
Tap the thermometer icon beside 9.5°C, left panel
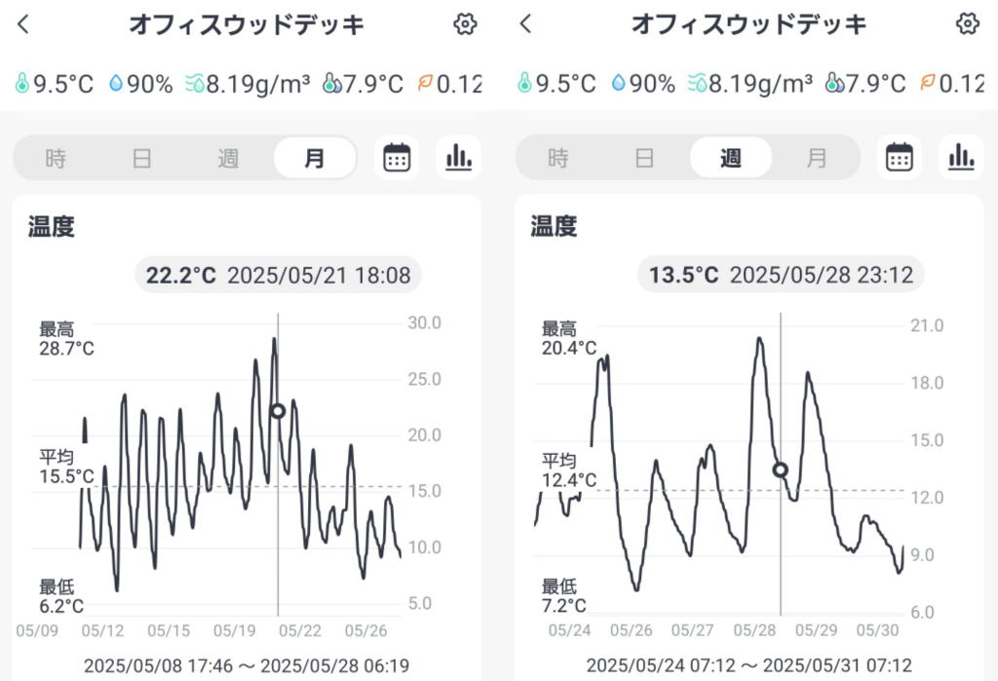coord(22,84)
